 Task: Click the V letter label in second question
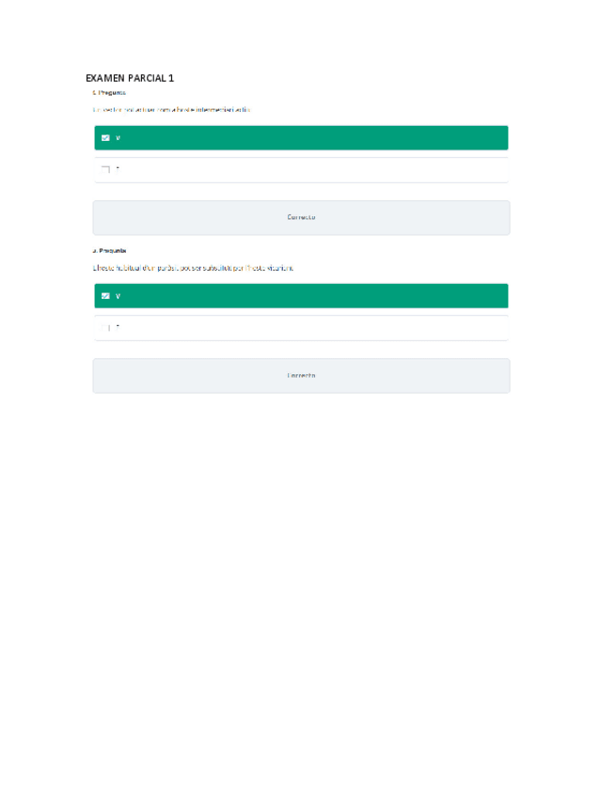pos(118,296)
